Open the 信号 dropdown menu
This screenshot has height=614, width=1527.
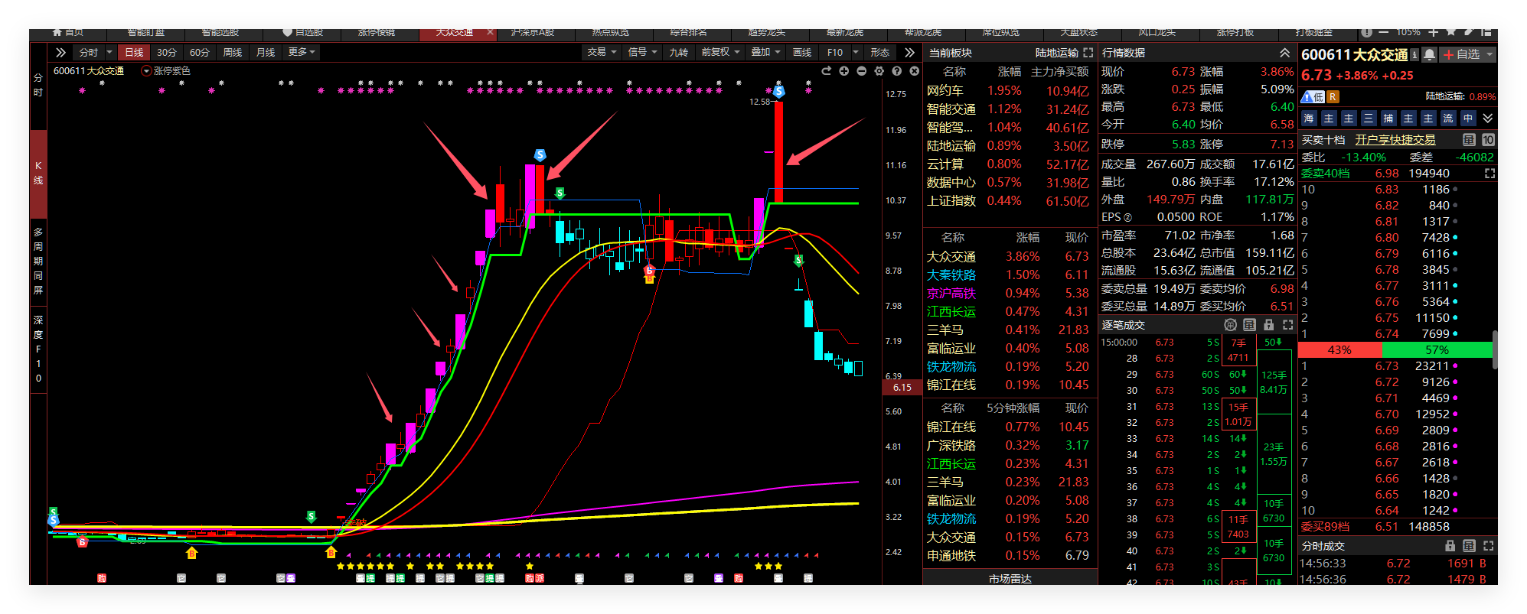642,52
